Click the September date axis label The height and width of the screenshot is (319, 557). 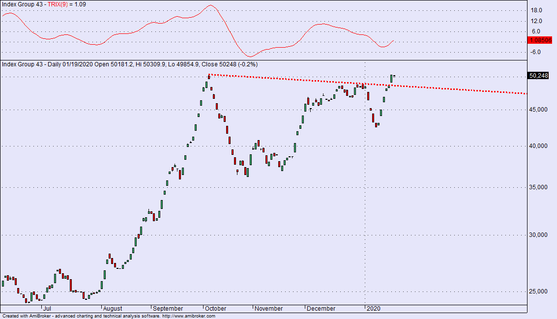(x=168, y=308)
